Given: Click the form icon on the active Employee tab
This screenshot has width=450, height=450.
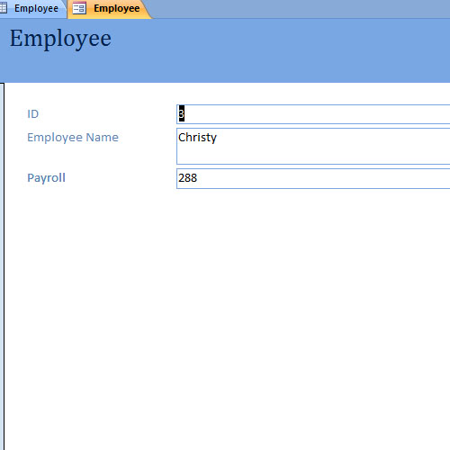Looking at the screenshot, I should point(79,8).
